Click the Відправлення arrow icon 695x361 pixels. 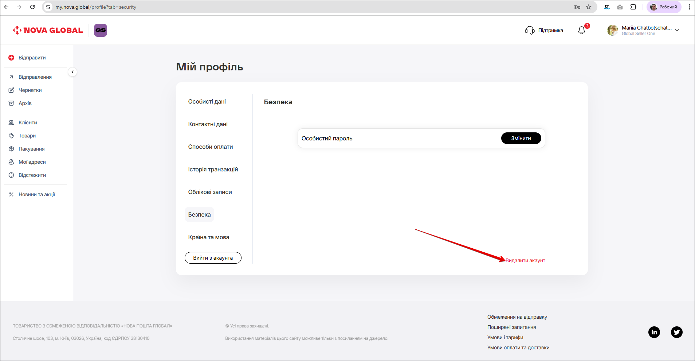tap(11, 77)
